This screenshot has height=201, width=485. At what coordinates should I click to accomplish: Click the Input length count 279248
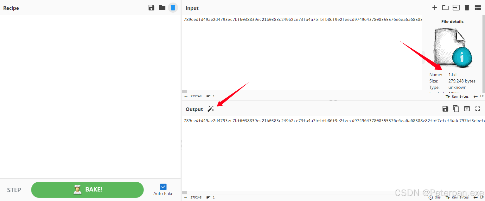pos(193,96)
